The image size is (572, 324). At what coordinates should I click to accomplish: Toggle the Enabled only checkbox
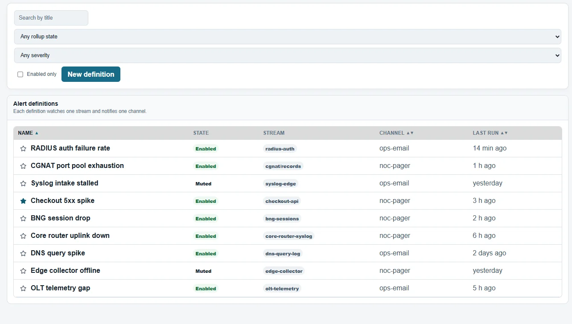coord(20,74)
